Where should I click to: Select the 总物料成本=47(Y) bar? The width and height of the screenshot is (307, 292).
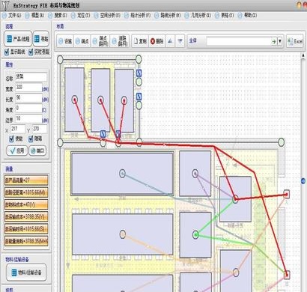[x=26, y=204]
